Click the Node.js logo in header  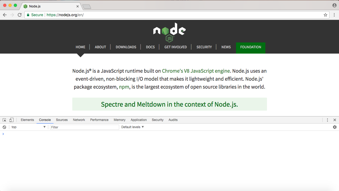(x=169, y=32)
